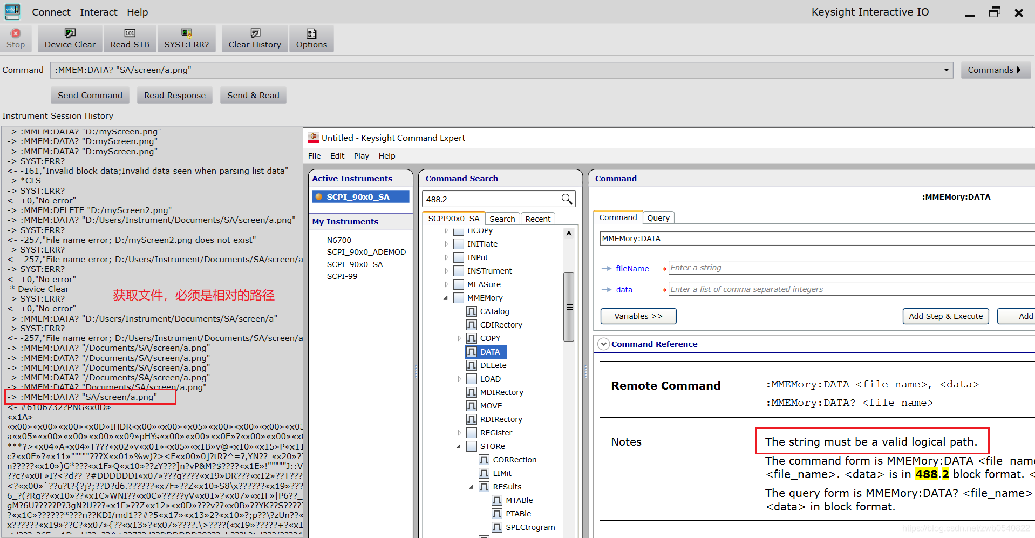Image resolution: width=1035 pixels, height=538 pixels.
Task: Click the Add Step & Execute button
Action: pos(946,316)
